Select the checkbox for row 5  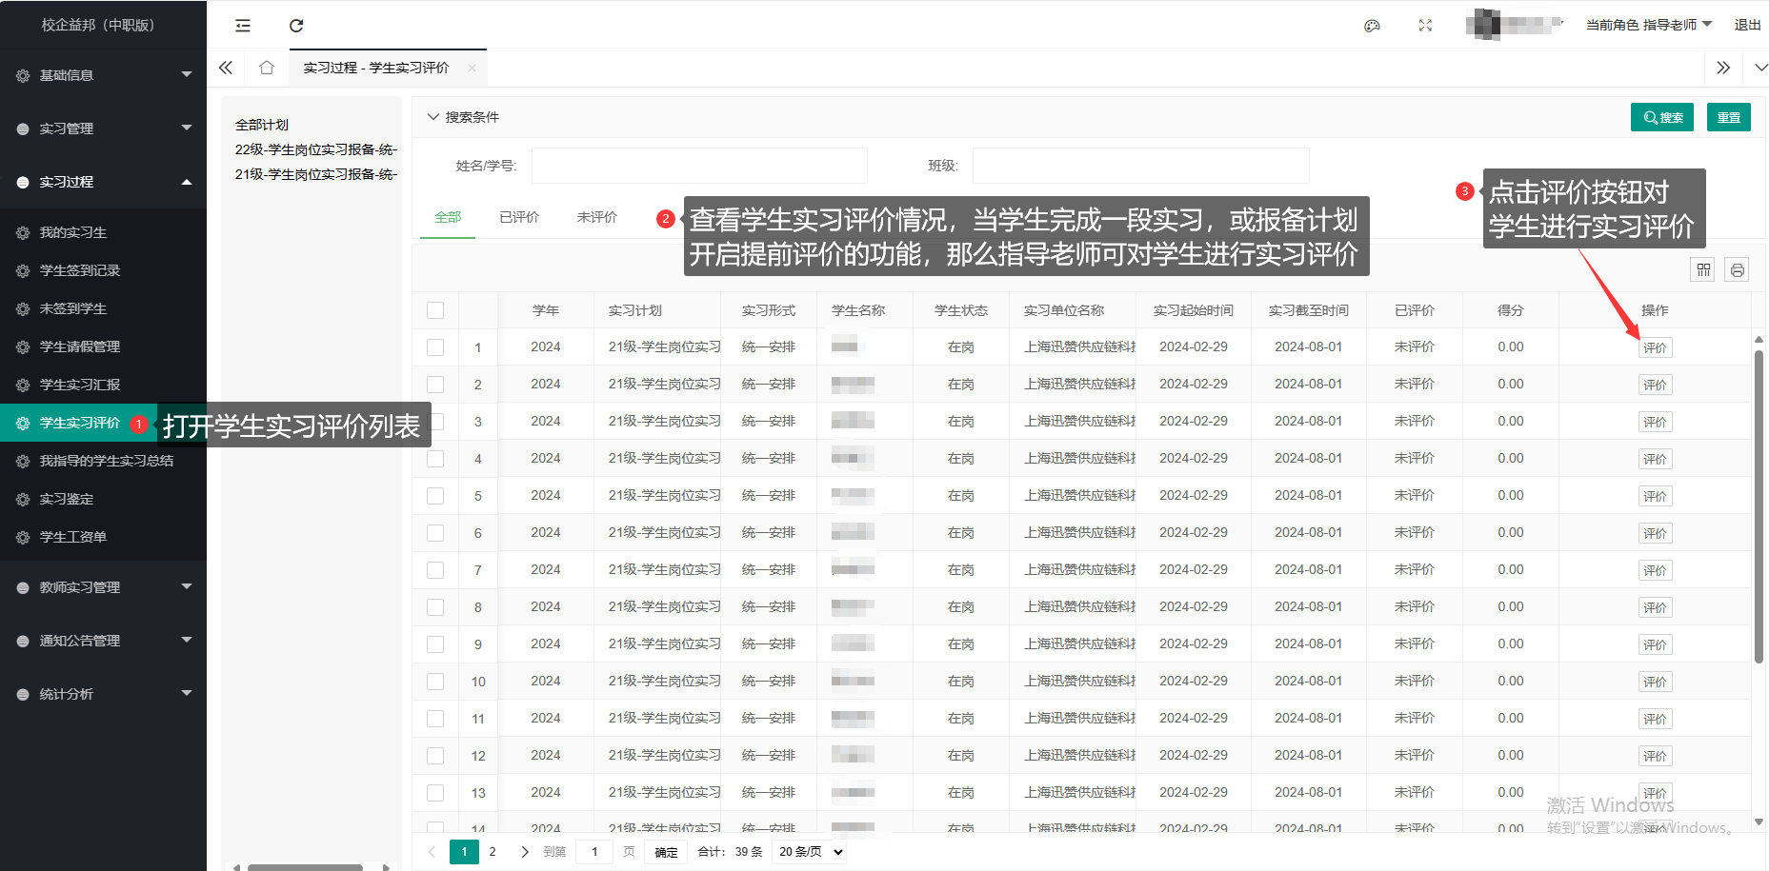click(435, 496)
